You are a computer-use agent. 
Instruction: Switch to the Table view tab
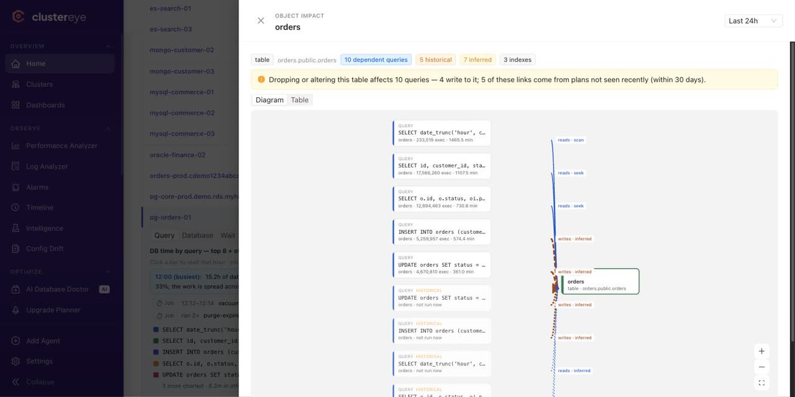(x=299, y=100)
